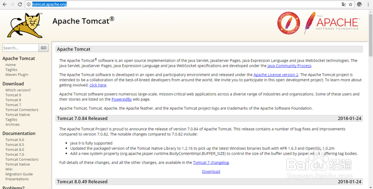Open the Archives sidebar link
The image size is (373, 189).
coord(12,125)
